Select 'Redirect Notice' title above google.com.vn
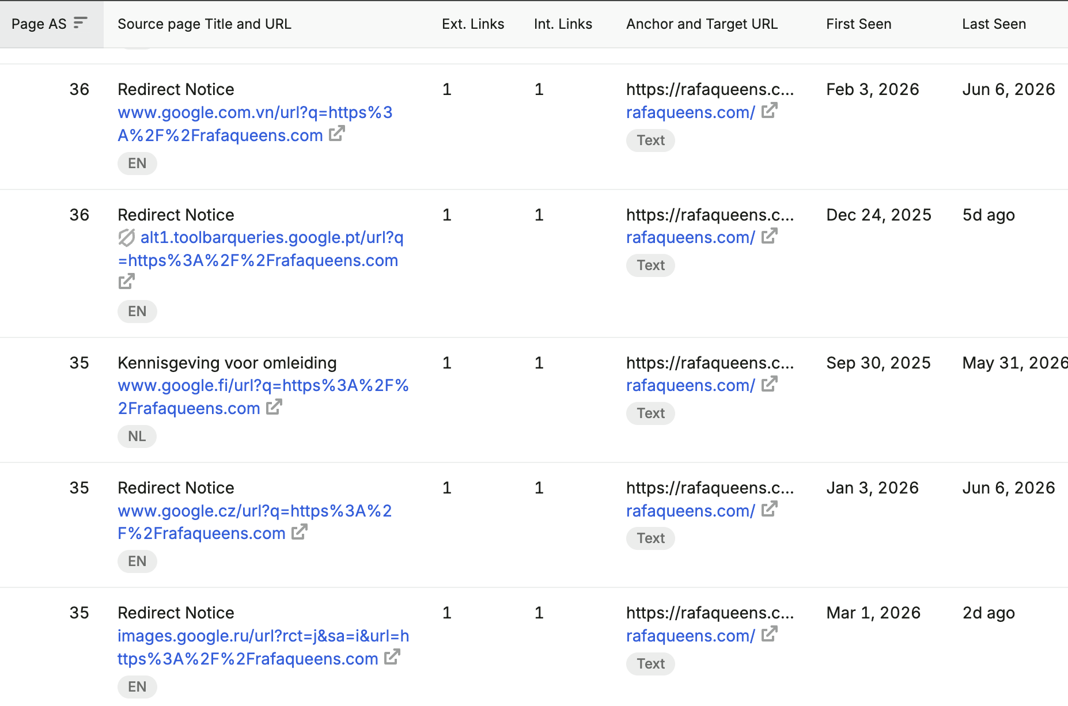1068x706 pixels. point(176,89)
